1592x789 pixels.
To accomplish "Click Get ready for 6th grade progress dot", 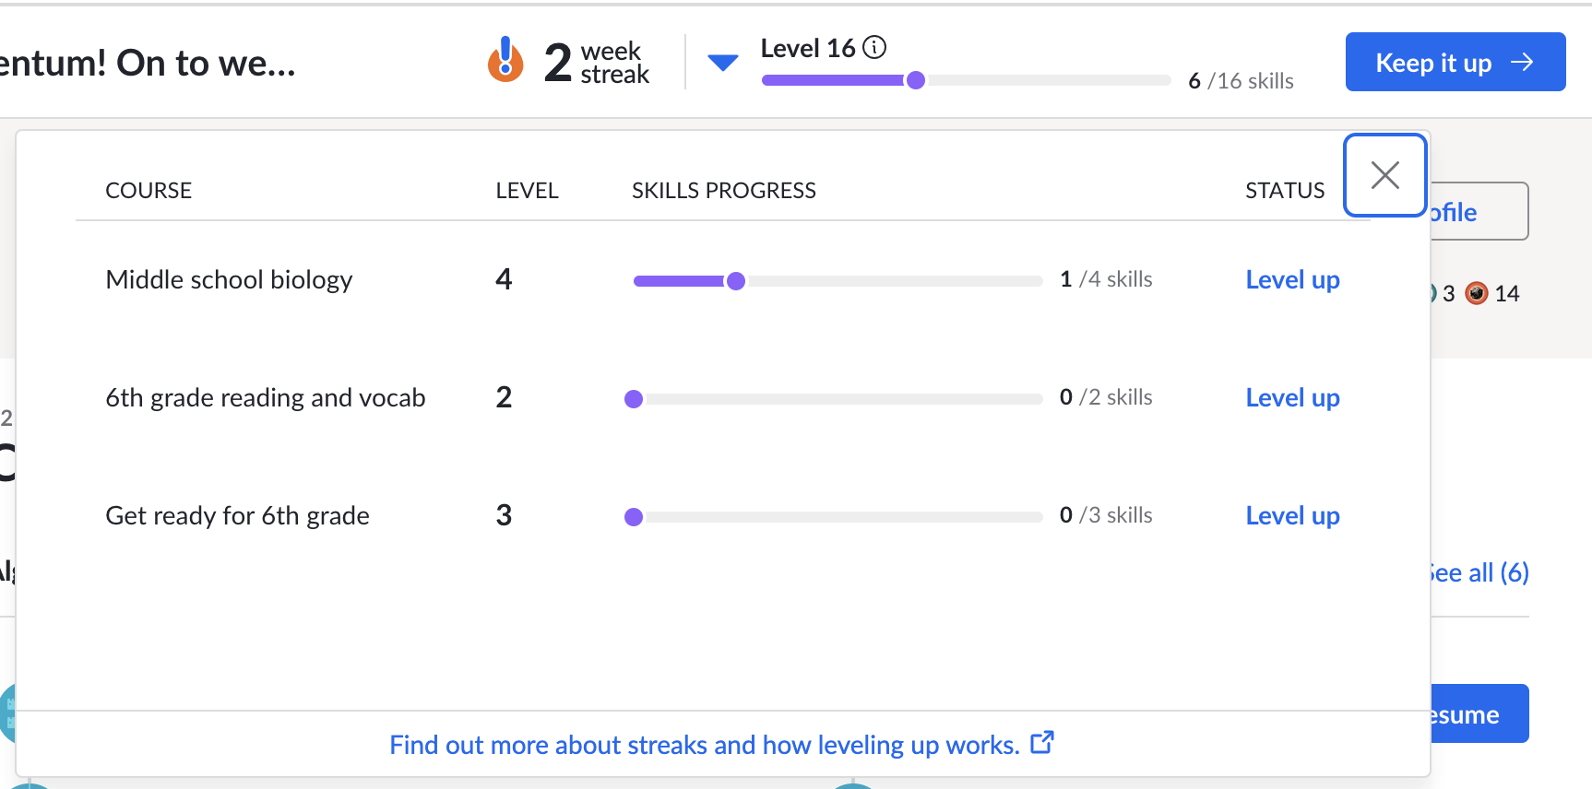I will pyautogui.click(x=634, y=517).
